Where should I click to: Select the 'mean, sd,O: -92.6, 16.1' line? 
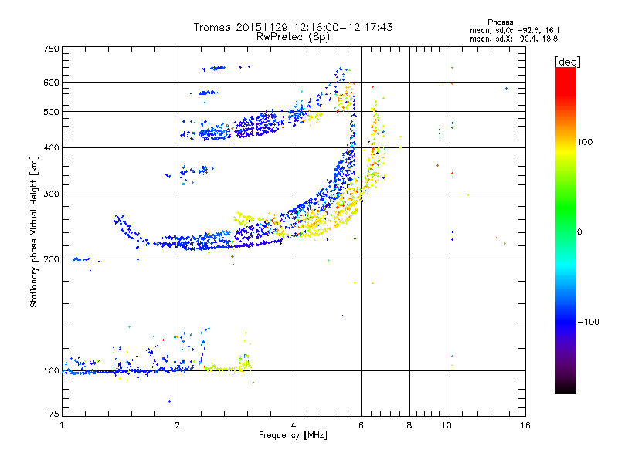coord(514,30)
